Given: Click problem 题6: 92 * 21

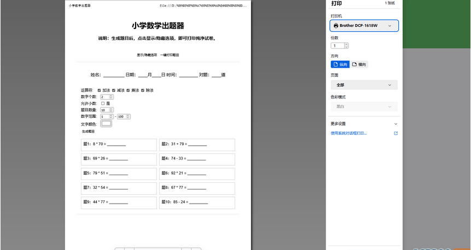Looking at the screenshot, I should (x=197, y=174).
